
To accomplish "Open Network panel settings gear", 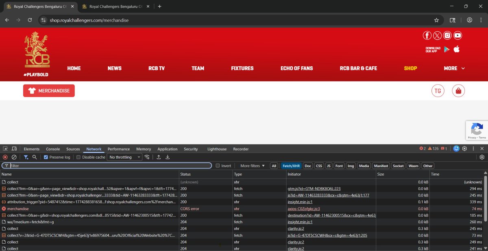I will [482, 157].
